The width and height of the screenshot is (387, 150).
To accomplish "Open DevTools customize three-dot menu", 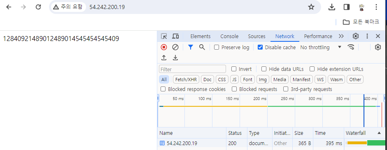I will coord(367,36).
